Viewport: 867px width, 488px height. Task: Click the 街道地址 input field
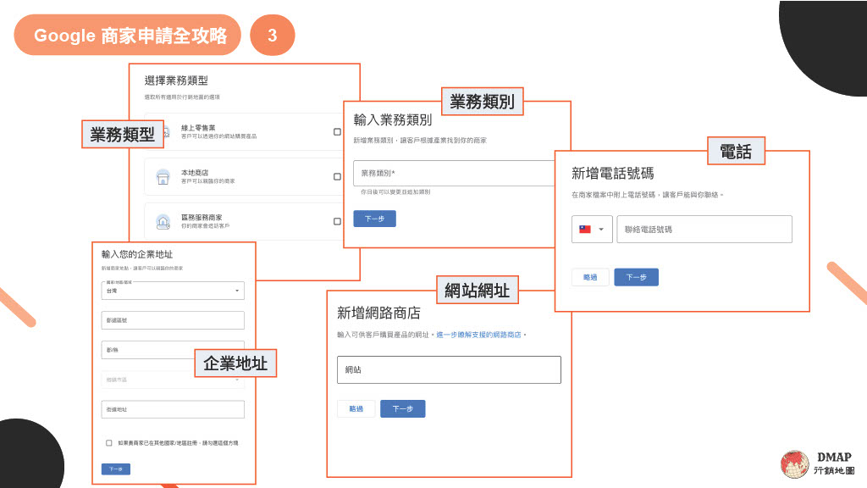(x=173, y=409)
